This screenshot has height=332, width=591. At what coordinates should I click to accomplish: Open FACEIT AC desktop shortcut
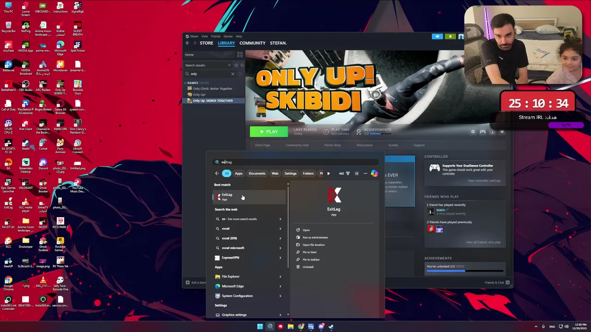coord(8,223)
